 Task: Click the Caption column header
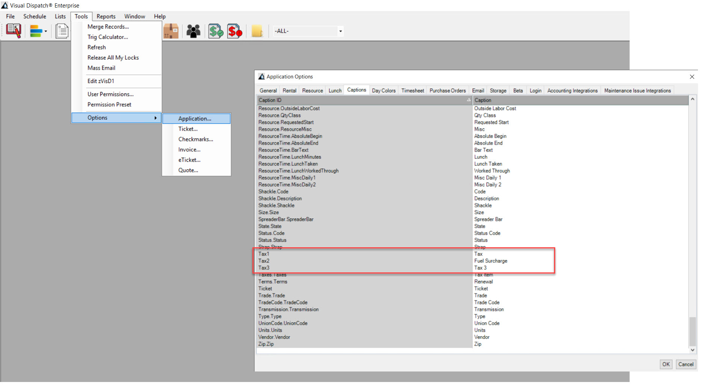[580, 100]
